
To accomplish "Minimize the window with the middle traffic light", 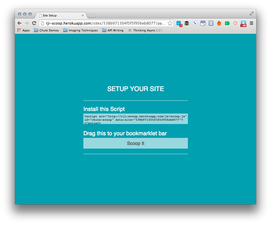I will 25,14.
